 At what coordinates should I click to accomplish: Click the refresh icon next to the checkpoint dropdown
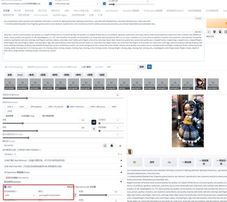coord(50,4)
